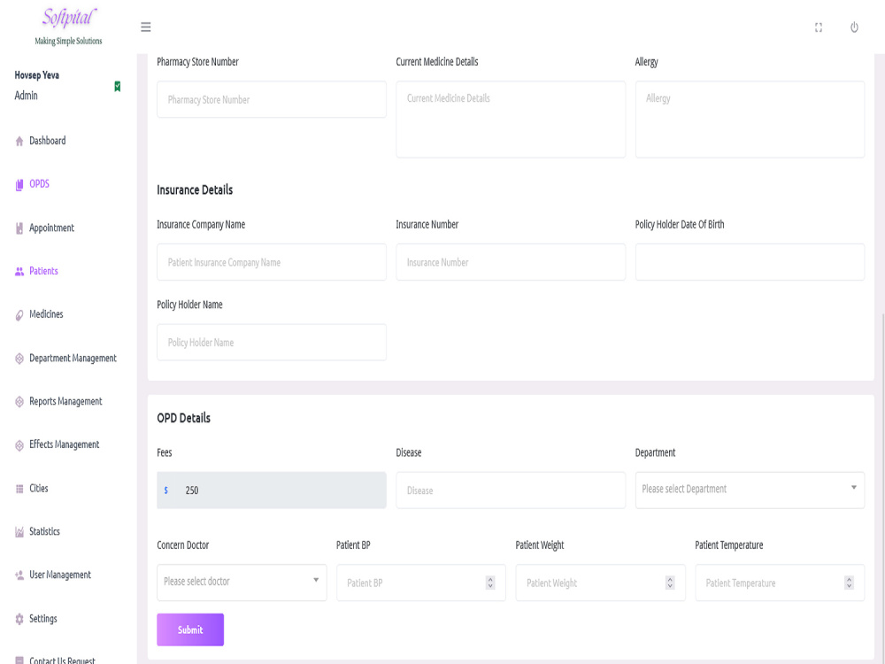
Task: Focus the Policy Holder Name field
Action: pyautogui.click(x=272, y=342)
